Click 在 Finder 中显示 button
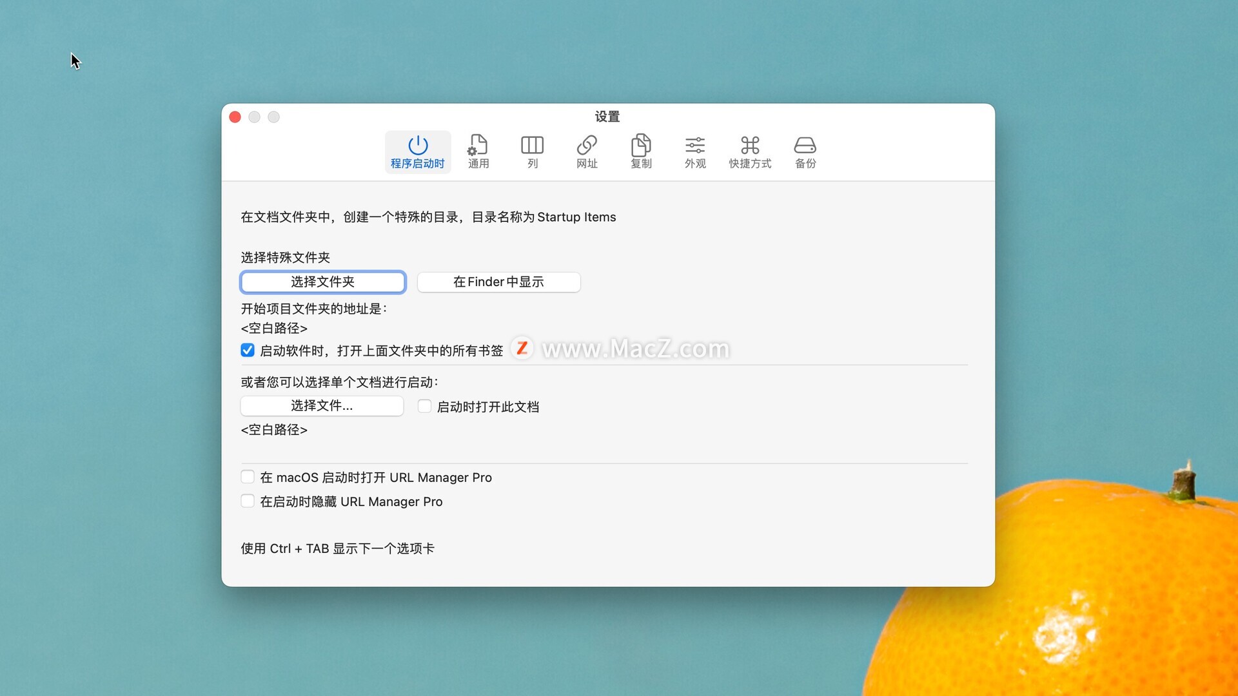 coord(498,282)
